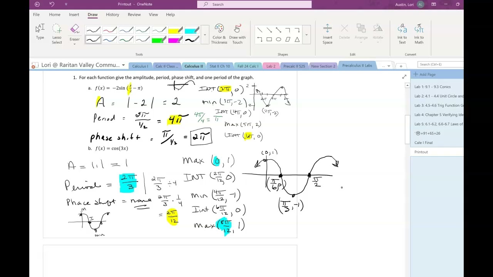Open page Lab 1: 9.1 - 9.3 Conics

click(x=433, y=87)
